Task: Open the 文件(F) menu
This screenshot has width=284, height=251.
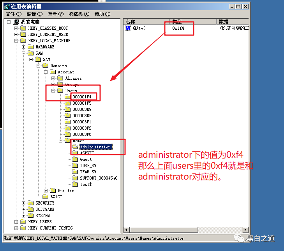Action: (x=14, y=14)
